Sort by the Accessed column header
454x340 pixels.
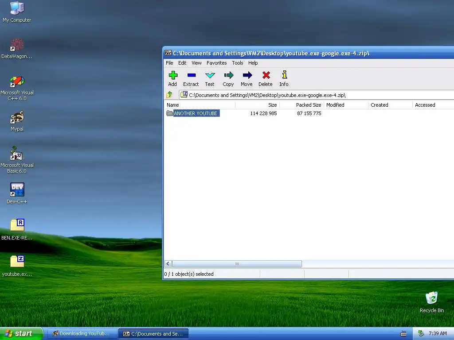point(433,104)
